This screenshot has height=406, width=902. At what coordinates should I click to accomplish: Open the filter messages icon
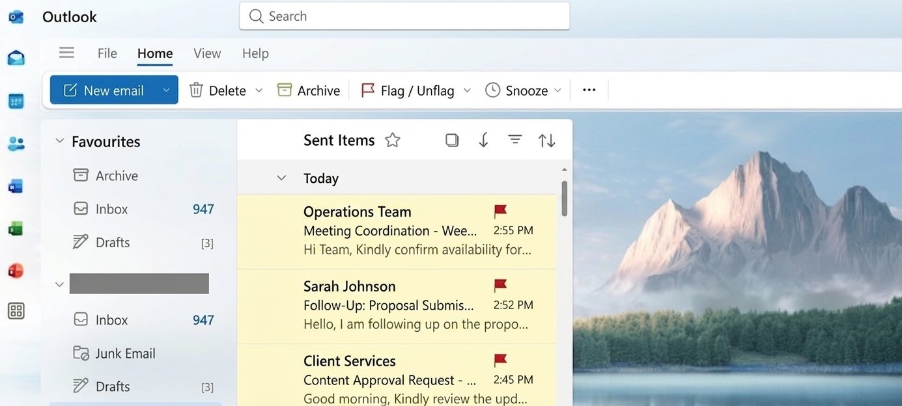coord(515,140)
